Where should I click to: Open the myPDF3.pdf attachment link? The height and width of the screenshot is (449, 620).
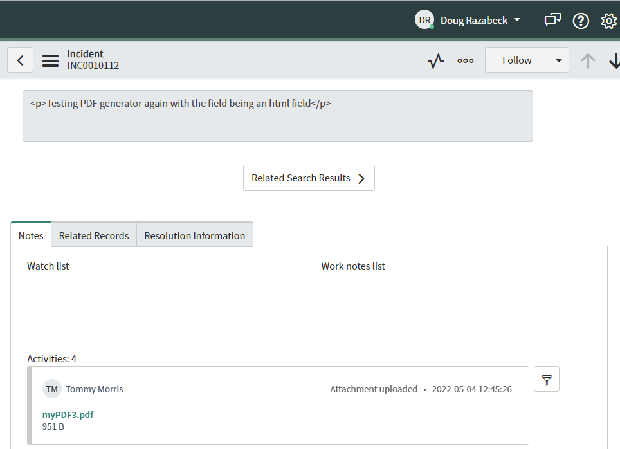coord(68,415)
